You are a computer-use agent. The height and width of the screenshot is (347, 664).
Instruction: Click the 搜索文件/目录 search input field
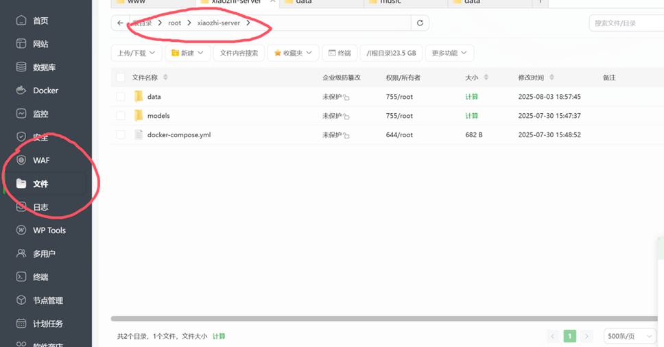coord(626,23)
